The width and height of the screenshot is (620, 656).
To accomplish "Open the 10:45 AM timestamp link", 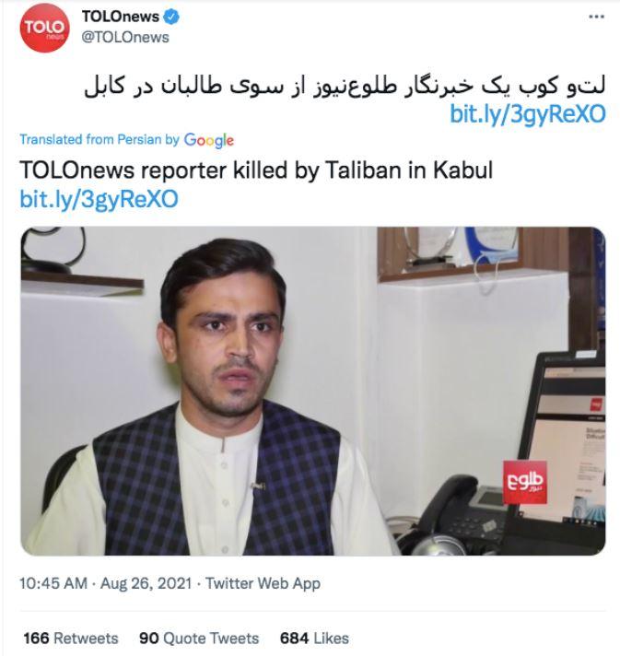I will click(x=53, y=583).
